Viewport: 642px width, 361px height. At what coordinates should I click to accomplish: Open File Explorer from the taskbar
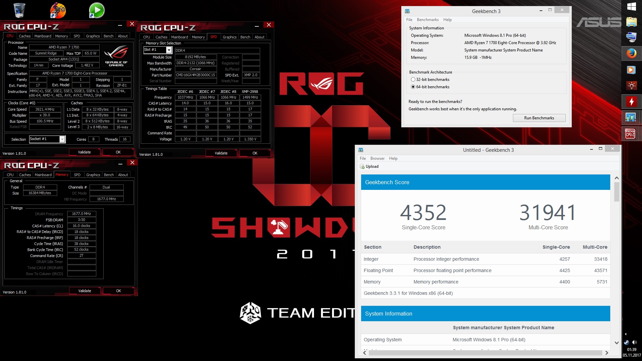point(632,22)
